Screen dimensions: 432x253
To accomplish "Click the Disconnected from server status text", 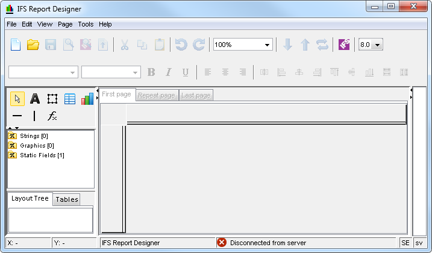I will [268, 243].
